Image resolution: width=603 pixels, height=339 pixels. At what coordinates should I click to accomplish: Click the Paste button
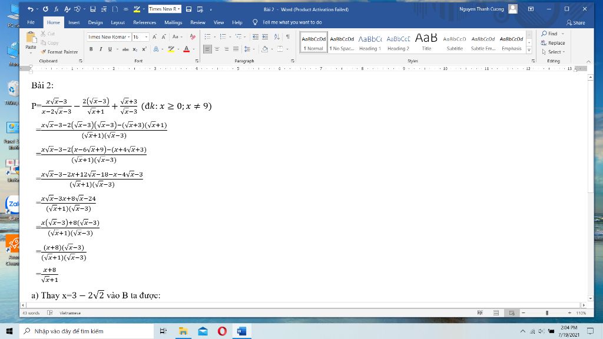31,42
